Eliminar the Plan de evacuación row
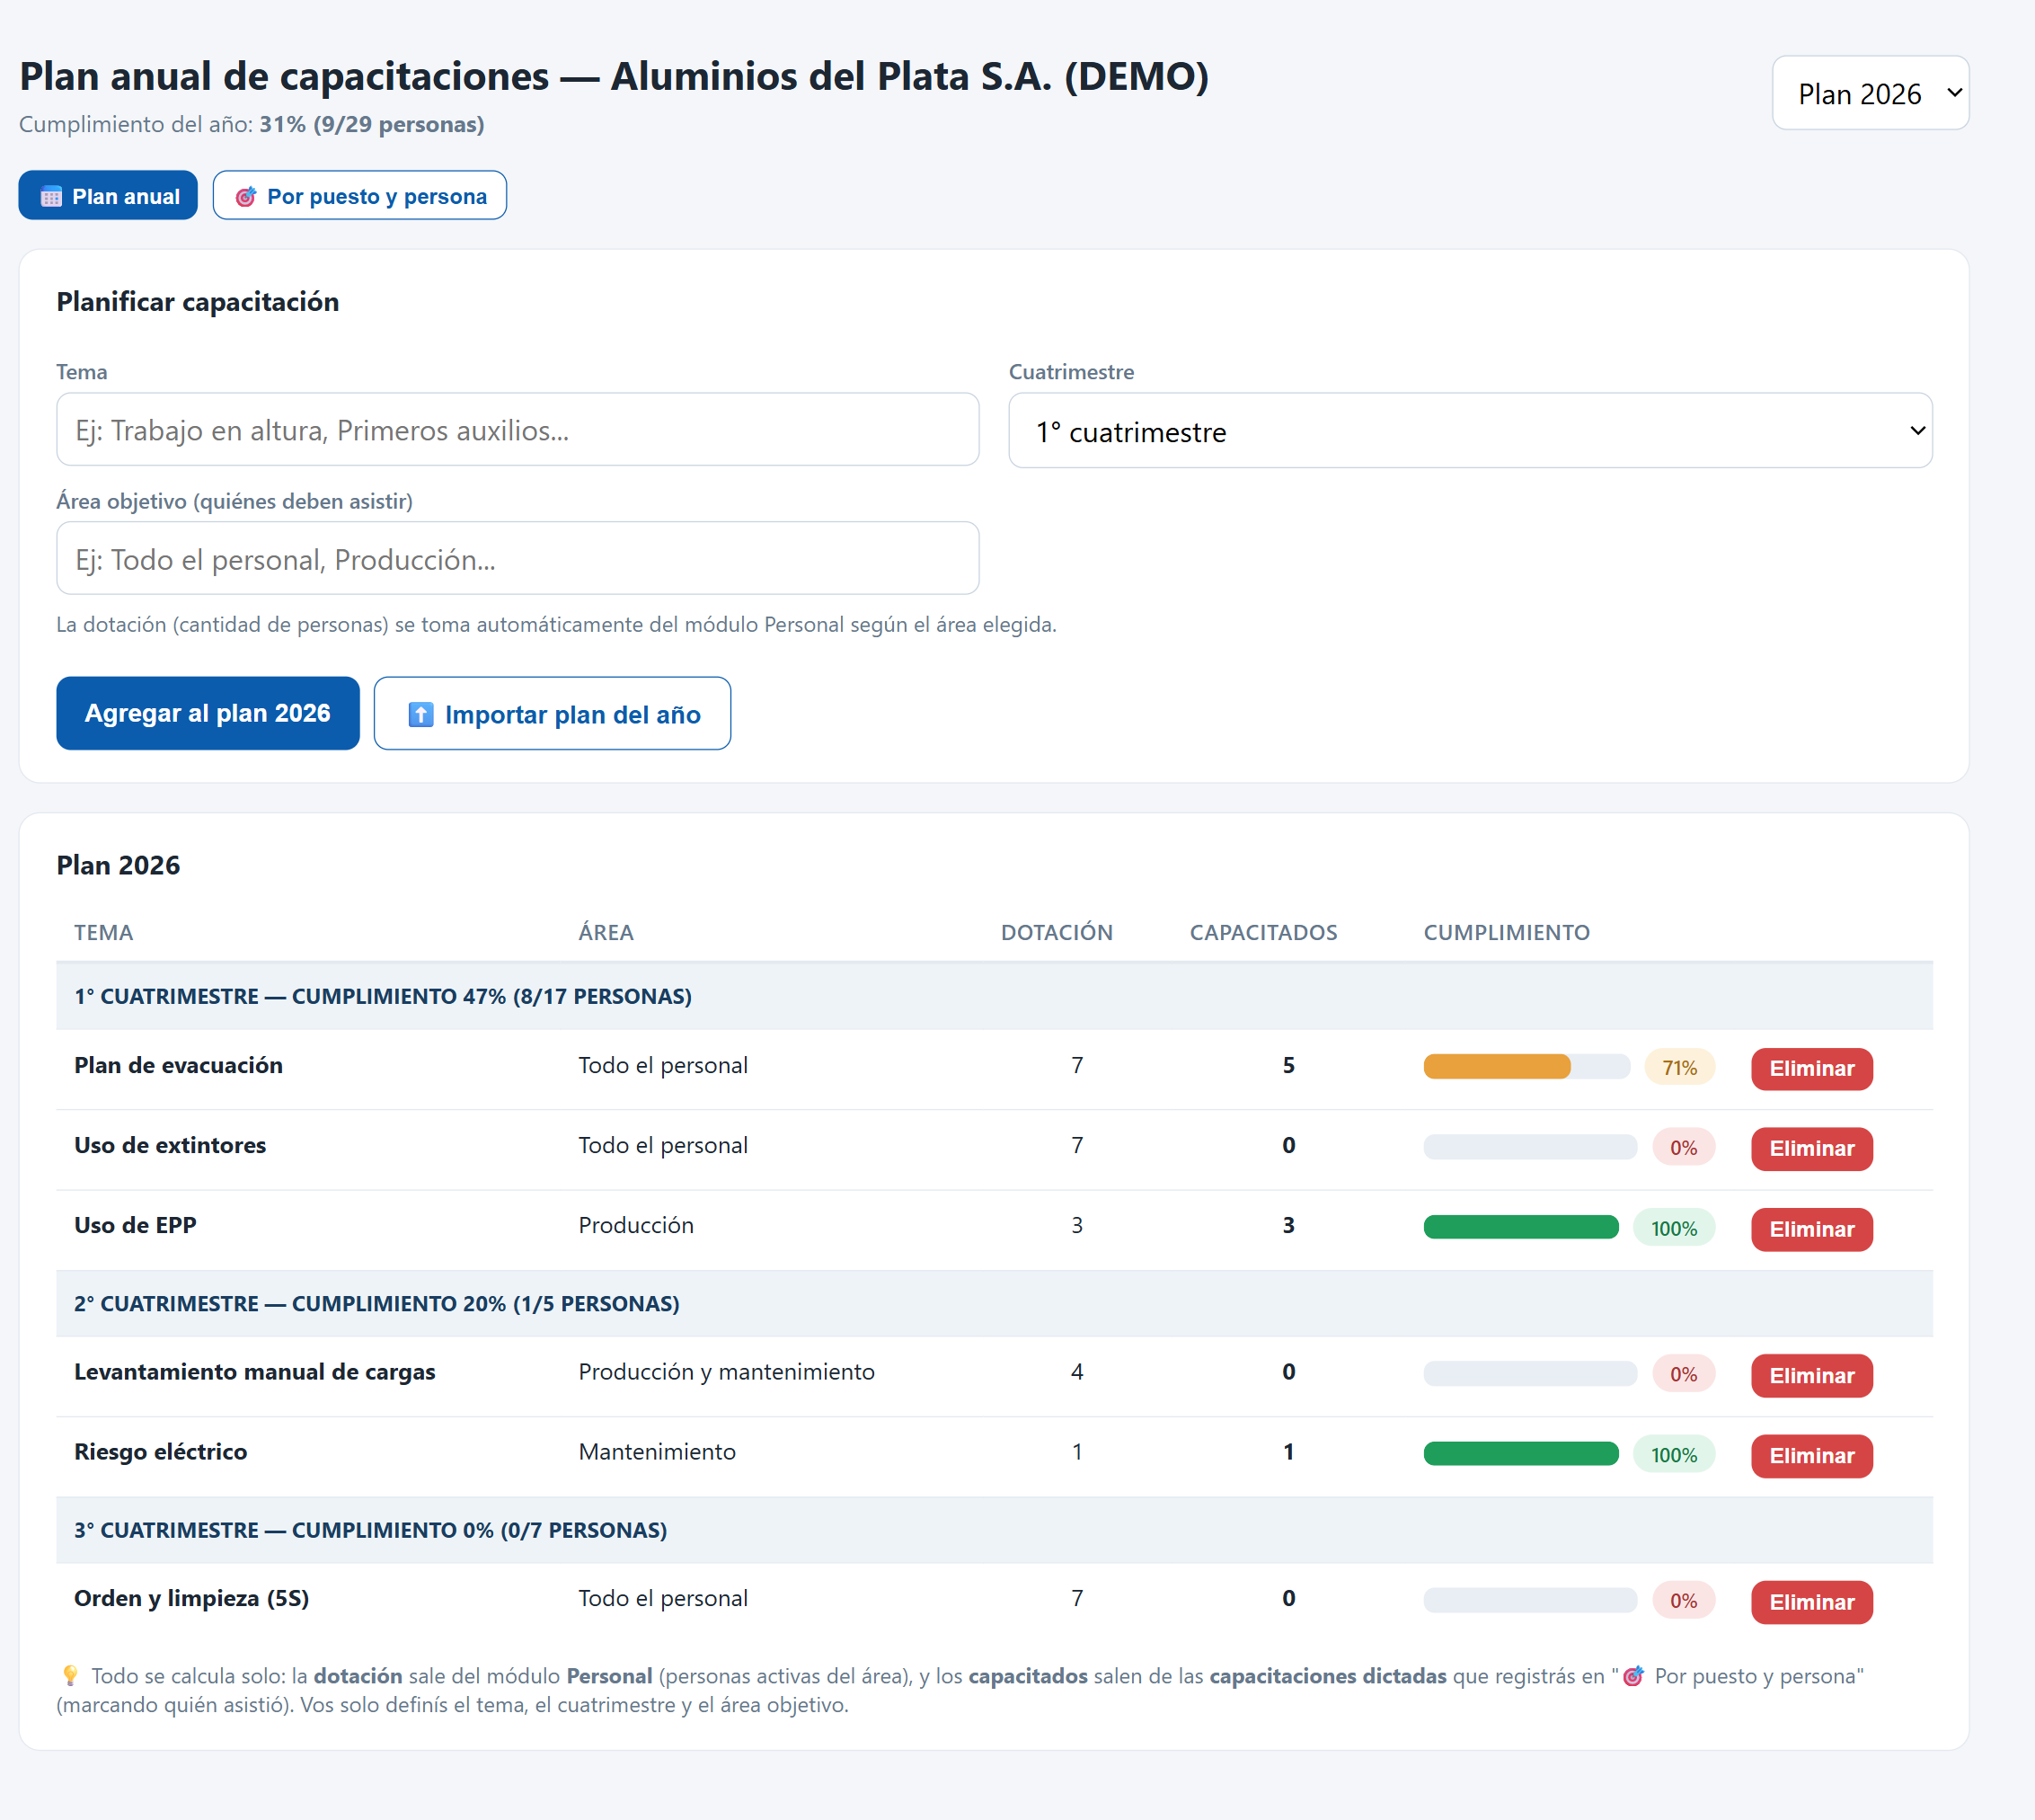2035x1820 pixels. pyautogui.click(x=1812, y=1069)
